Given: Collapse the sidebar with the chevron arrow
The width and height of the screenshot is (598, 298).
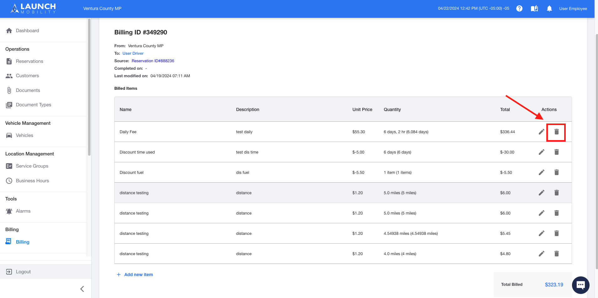Looking at the screenshot, I should click(x=82, y=289).
